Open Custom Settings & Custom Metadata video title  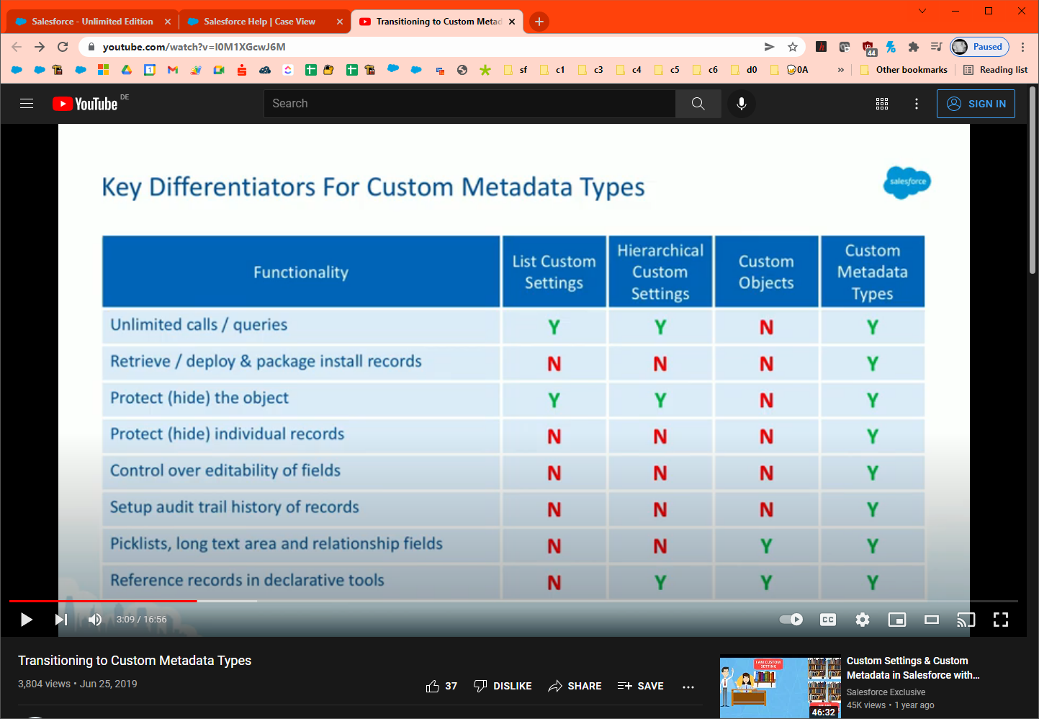[913, 668]
